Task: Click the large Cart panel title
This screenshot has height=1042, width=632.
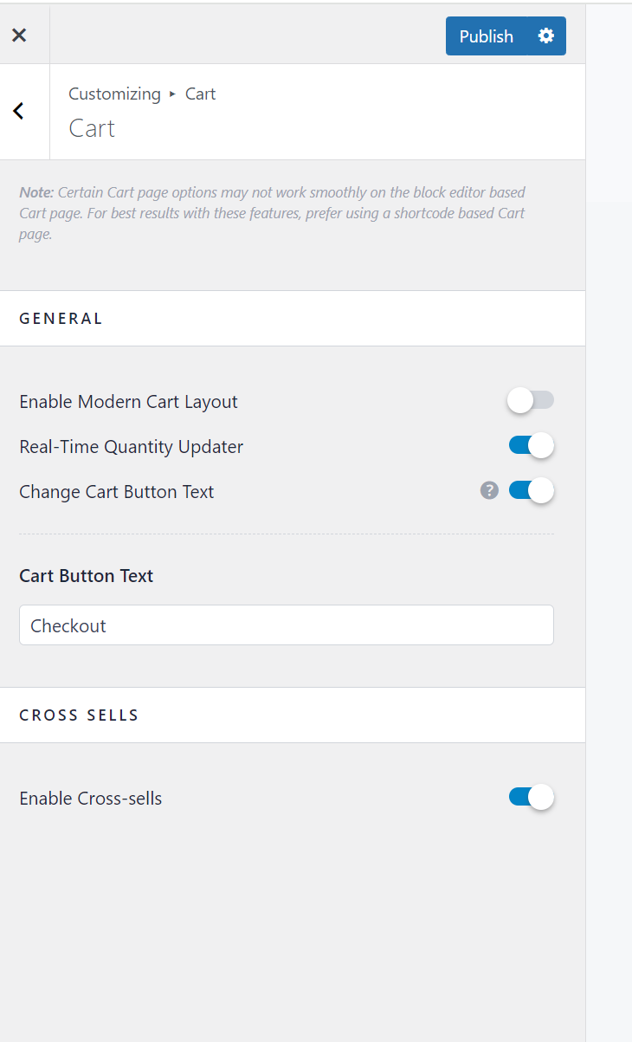Action: 92,129
